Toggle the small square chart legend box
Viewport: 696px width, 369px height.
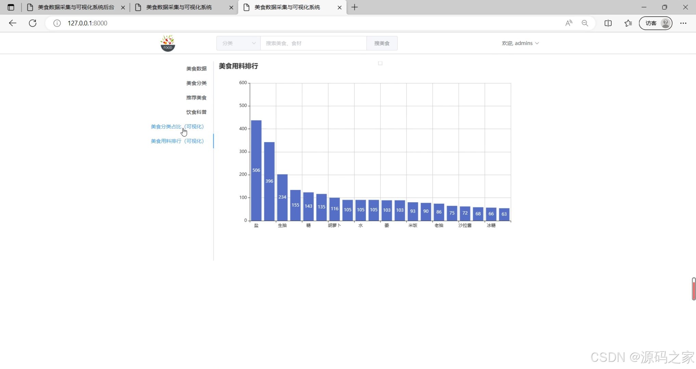click(380, 63)
